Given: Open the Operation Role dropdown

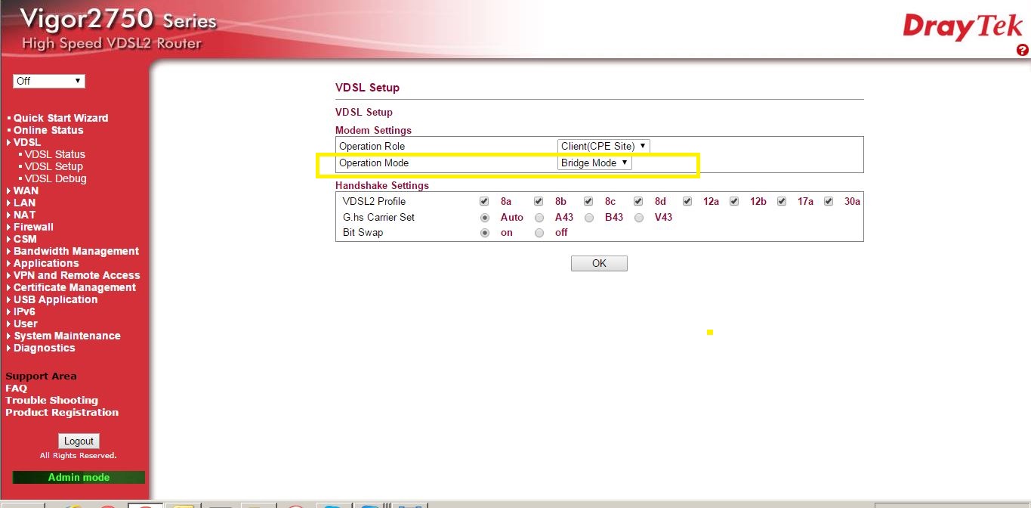Looking at the screenshot, I should 603,146.
